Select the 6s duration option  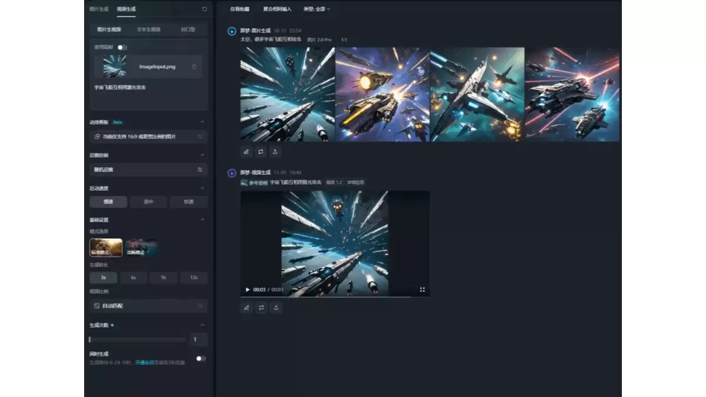click(x=134, y=277)
